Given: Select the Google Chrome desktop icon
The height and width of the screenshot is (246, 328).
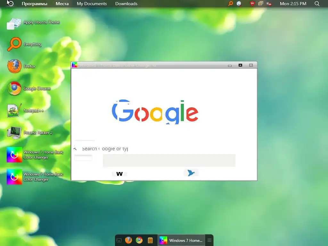Looking at the screenshot, I should [x=29, y=88].
